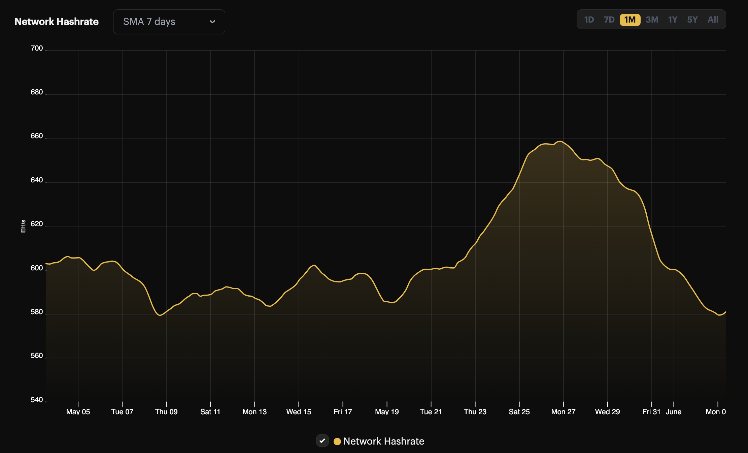748x453 pixels.
Task: Show All historical data
Action: [x=712, y=20]
